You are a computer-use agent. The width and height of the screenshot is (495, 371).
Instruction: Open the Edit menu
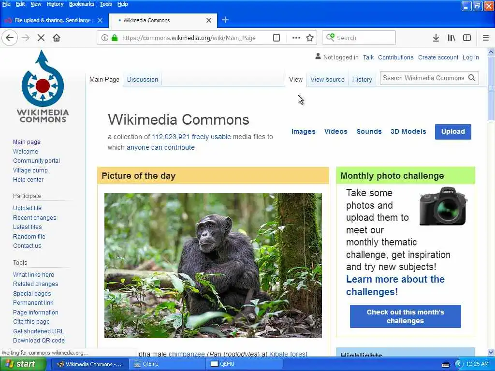(20, 4)
